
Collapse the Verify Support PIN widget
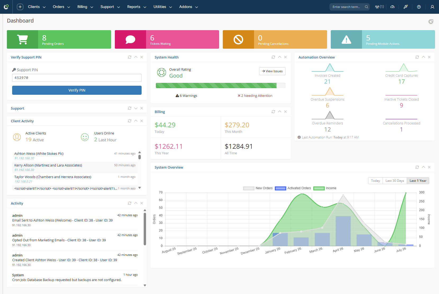click(x=136, y=57)
